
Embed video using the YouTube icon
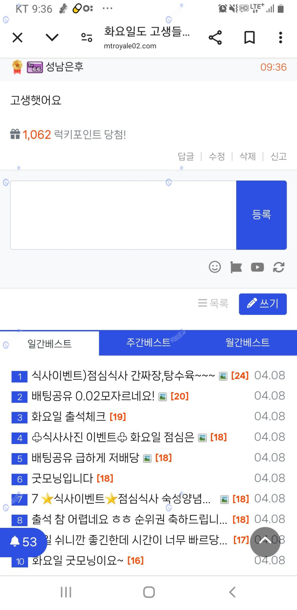[257, 267]
